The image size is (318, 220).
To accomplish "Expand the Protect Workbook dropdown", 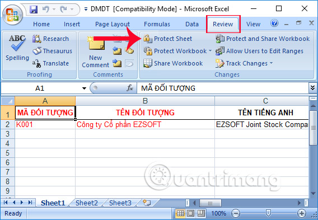I will pos(210,51).
